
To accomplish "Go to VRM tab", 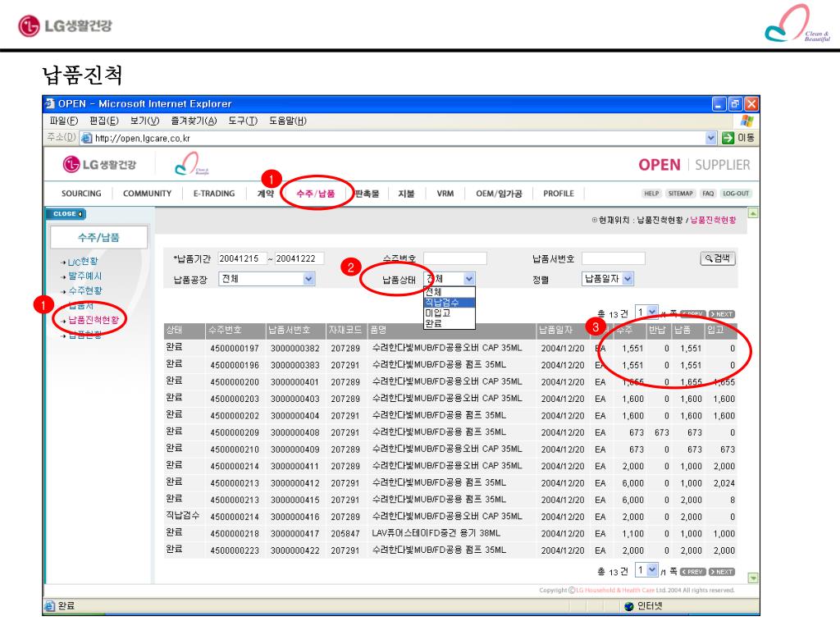I will pos(445,194).
